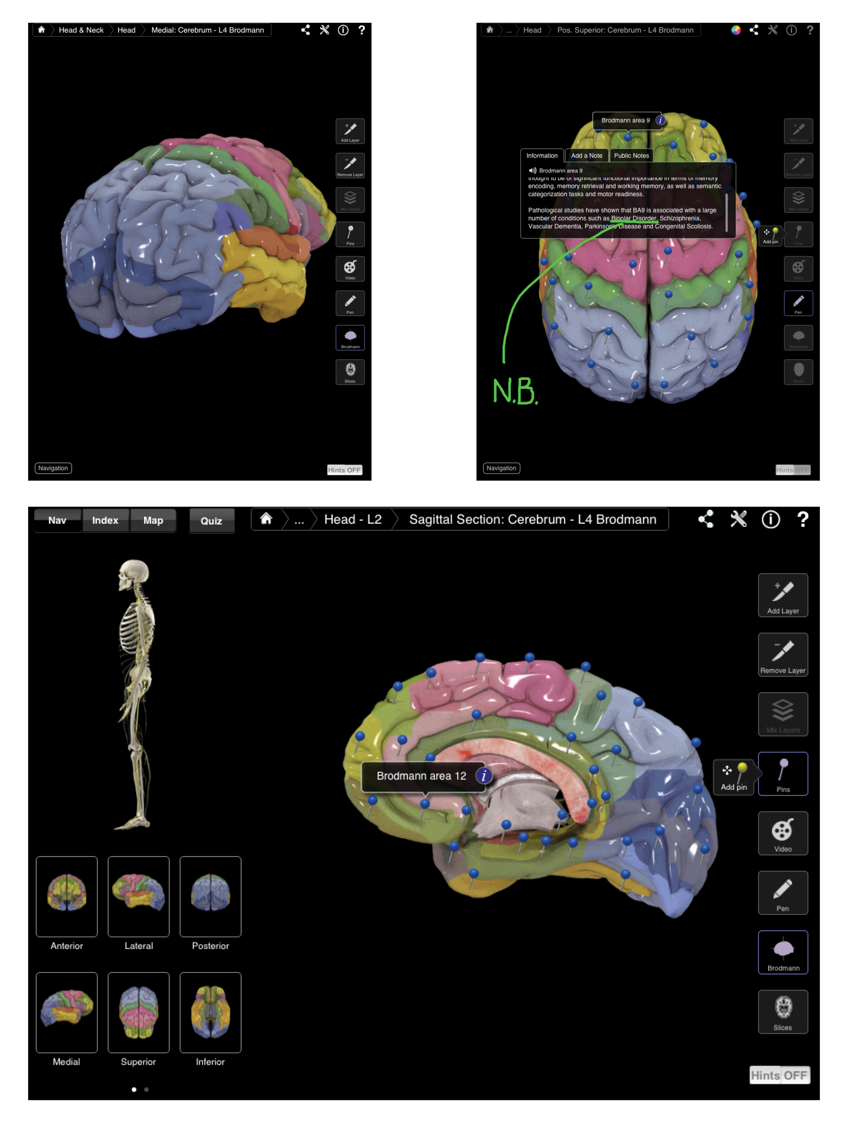This screenshot has height=1131, width=848.
Task: Open the Public Notes tab
Action: point(631,155)
